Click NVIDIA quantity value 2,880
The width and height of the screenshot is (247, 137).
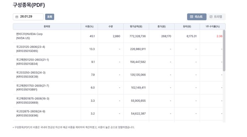(116, 36)
